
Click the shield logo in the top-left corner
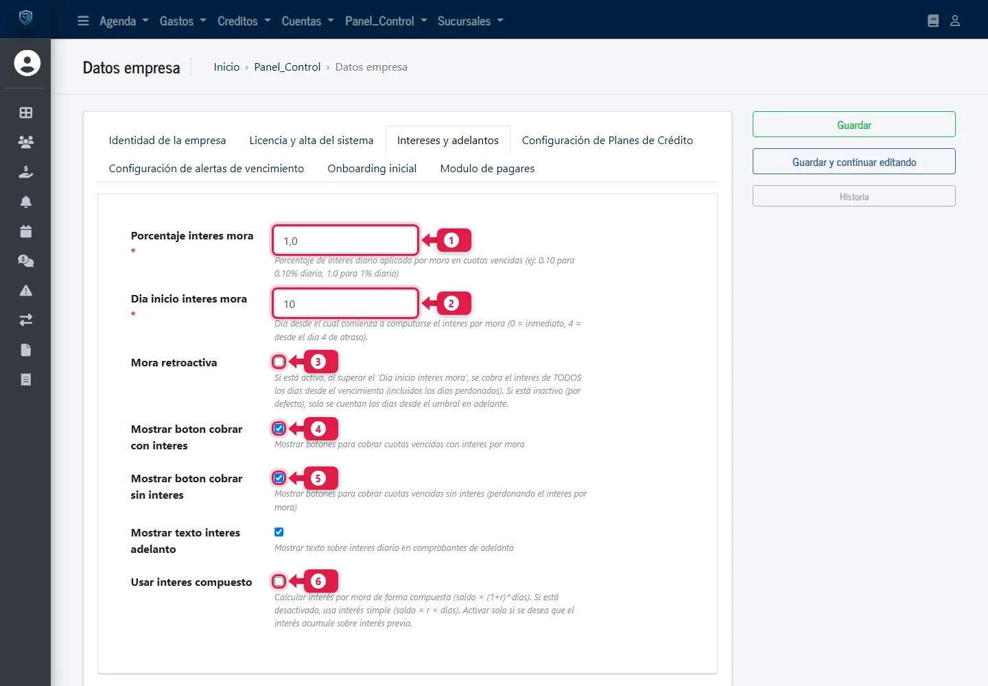pos(25,18)
